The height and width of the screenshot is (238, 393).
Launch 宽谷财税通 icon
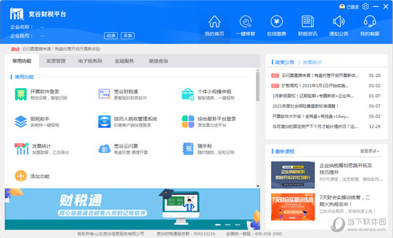pyautogui.click(x=104, y=94)
